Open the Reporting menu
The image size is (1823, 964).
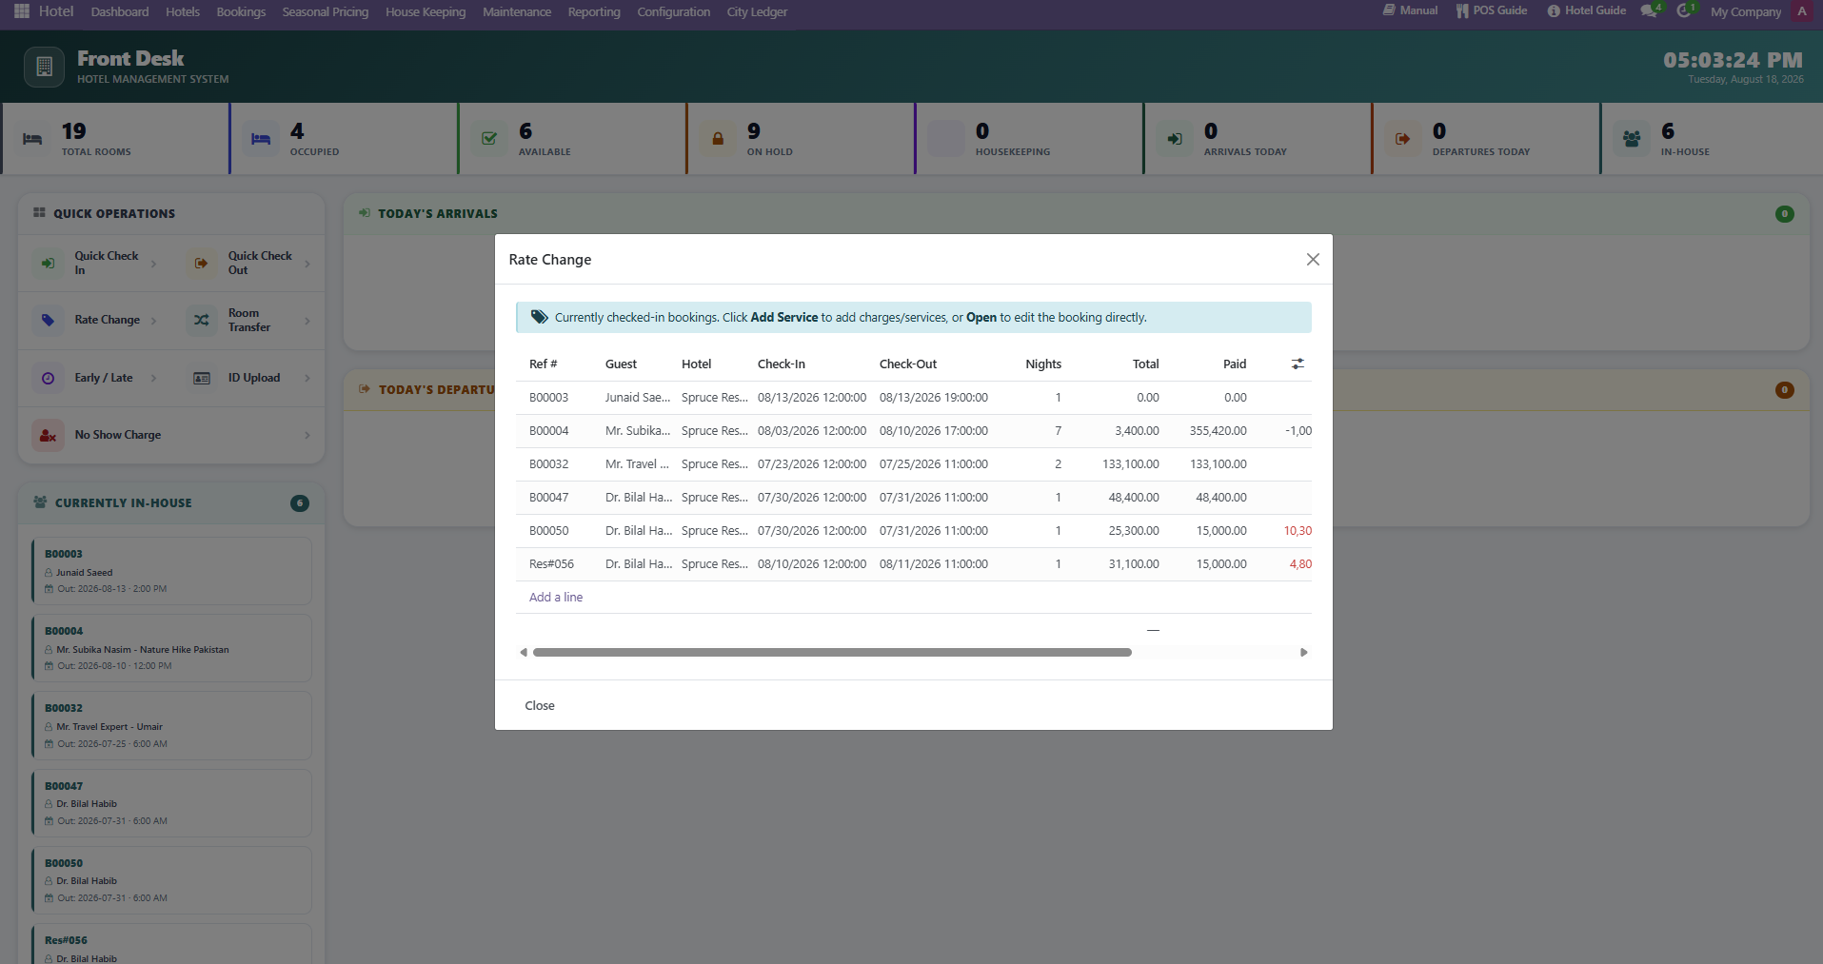point(594,11)
